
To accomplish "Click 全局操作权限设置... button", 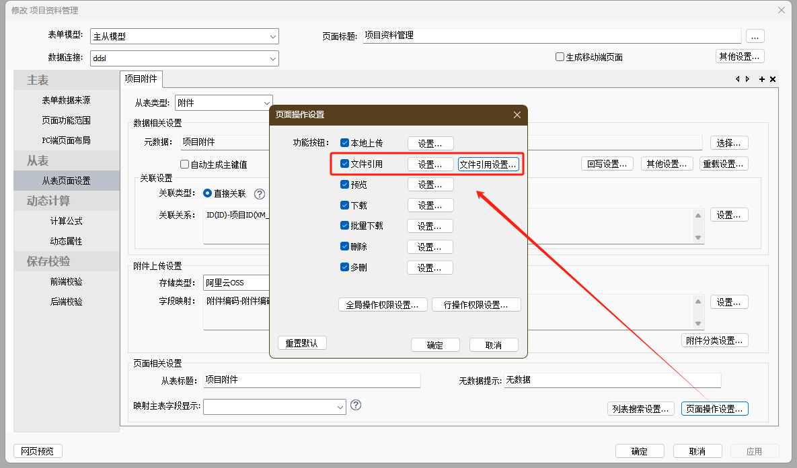I will [382, 305].
